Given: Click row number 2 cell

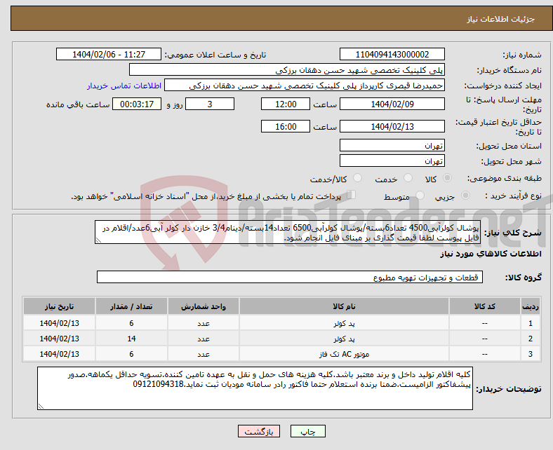Looking at the screenshot, I should coord(531,339).
